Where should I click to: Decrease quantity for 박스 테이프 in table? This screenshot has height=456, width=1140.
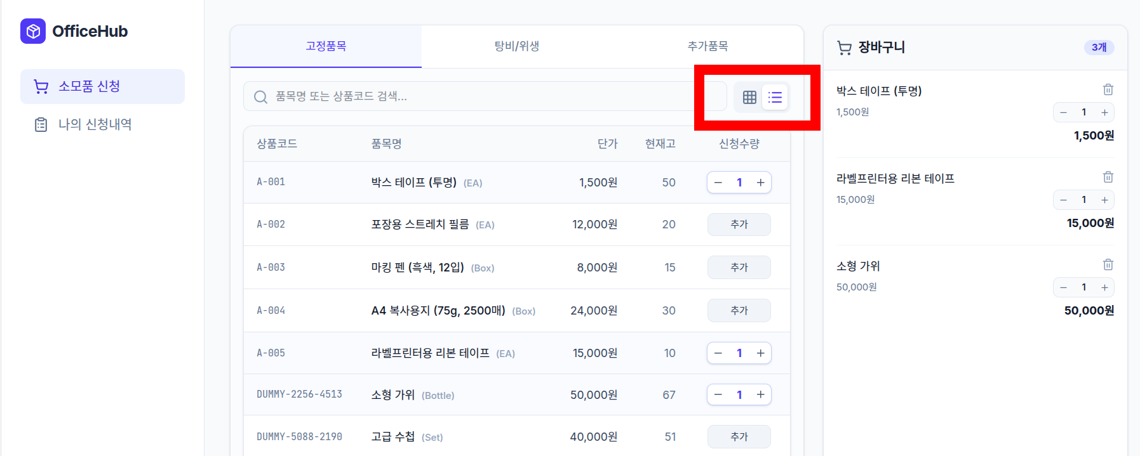(718, 183)
